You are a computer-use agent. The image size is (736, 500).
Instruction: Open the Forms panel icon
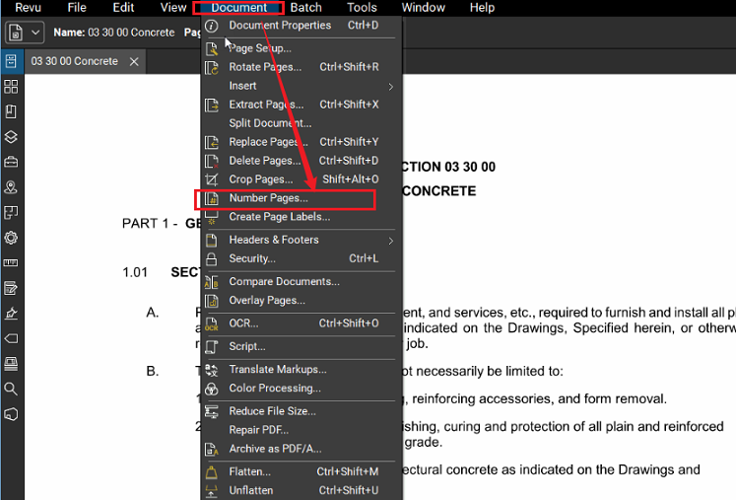(x=11, y=288)
